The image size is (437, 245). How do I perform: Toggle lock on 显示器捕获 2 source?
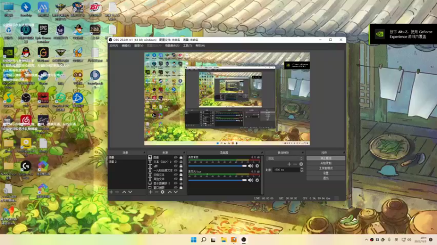[x=181, y=183]
